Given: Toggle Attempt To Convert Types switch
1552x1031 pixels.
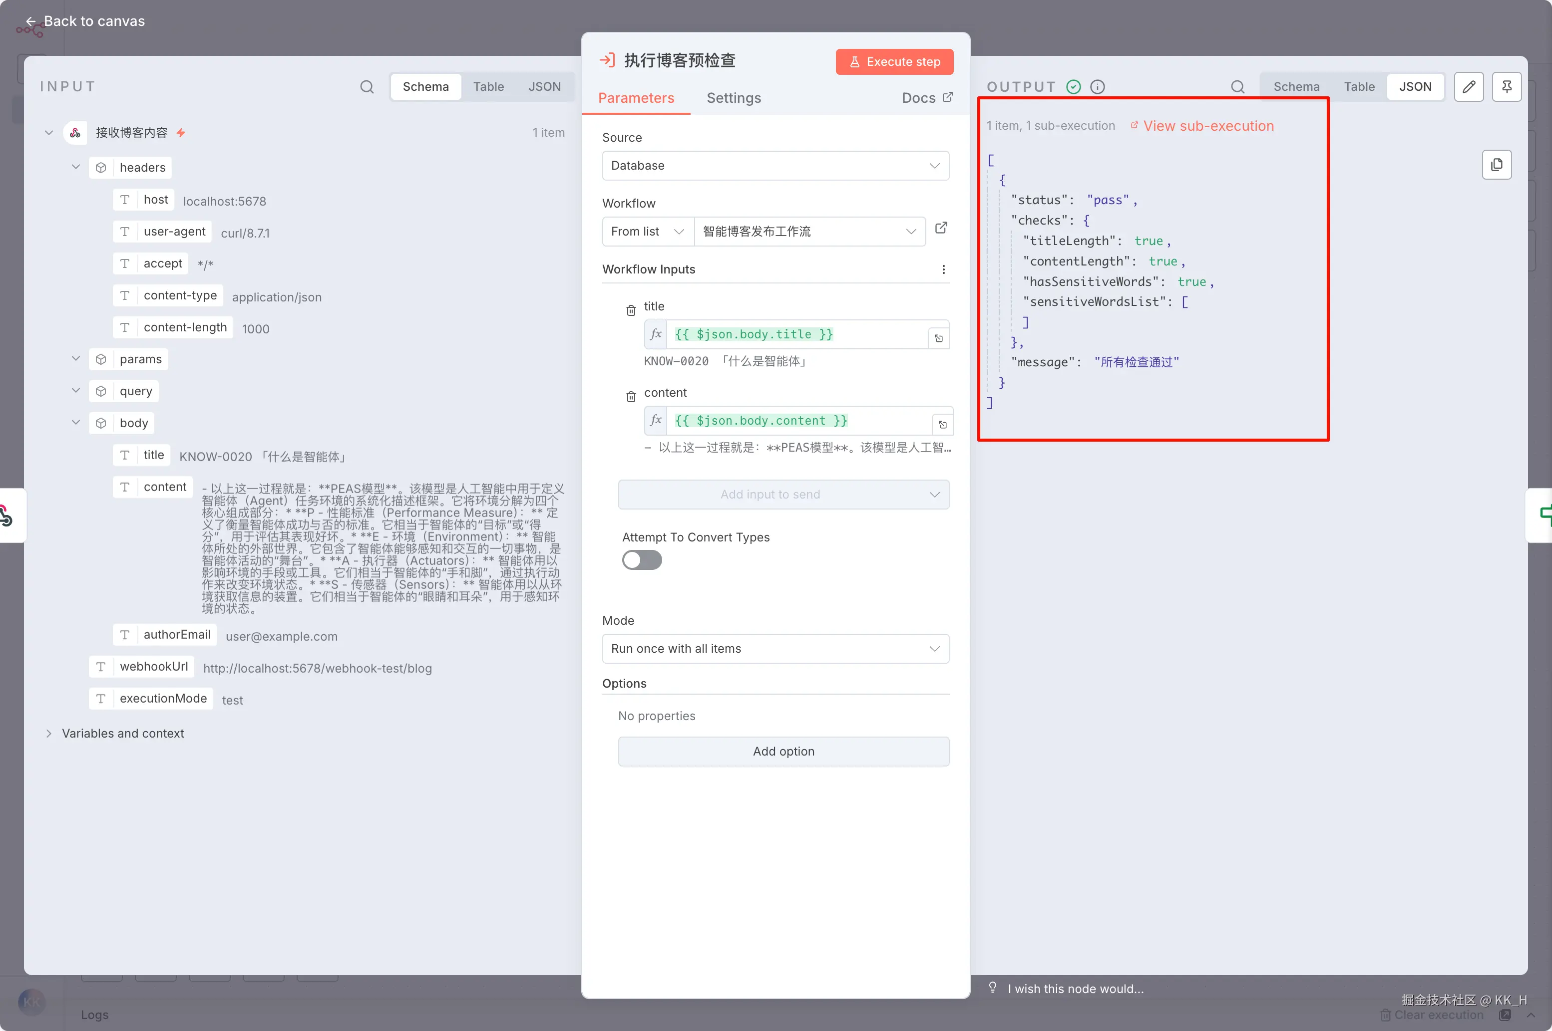Looking at the screenshot, I should pyautogui.click(x=642, y=560).
